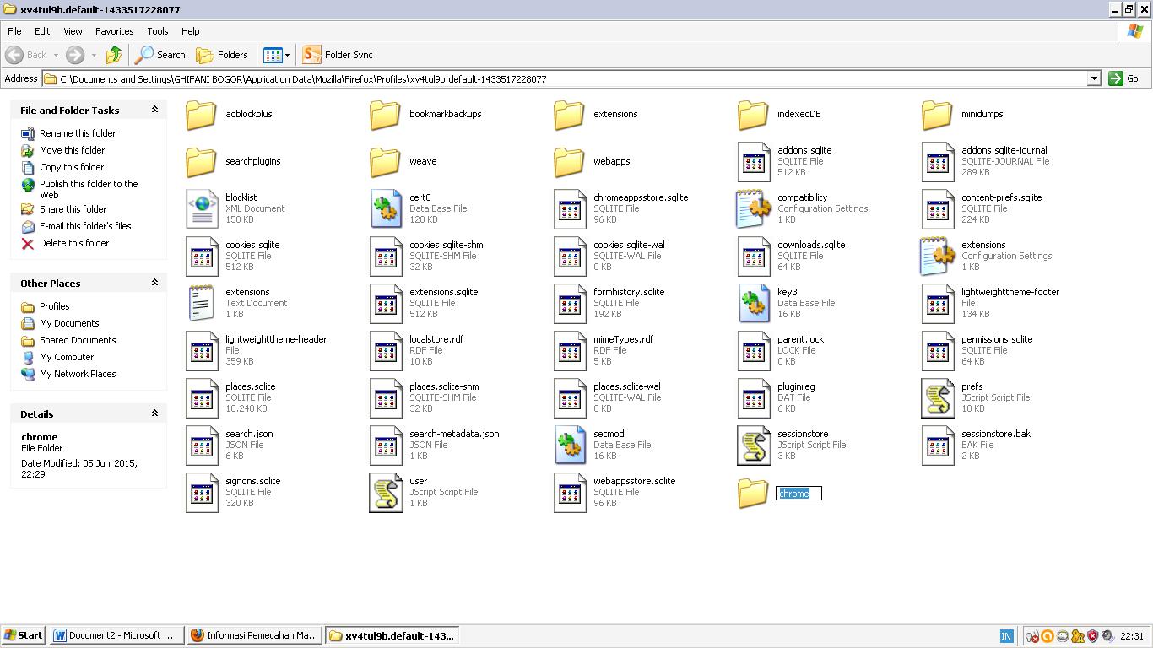Click the chrome rename text box
This screenshot has width=1153, height=648.
797,493
